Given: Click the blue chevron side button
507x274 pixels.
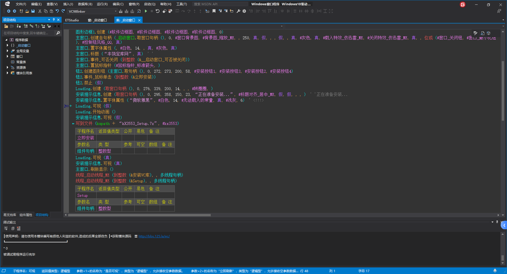Looking at the screenshot, I should click(x=504, y=225).
